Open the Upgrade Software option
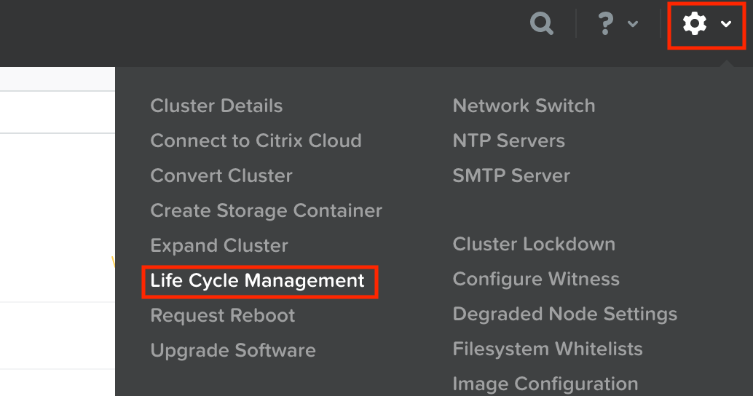753x396 pixels. [233, 350]
